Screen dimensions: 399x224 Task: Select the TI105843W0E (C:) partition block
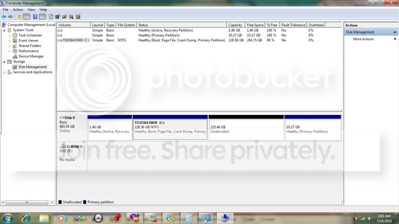170,127
